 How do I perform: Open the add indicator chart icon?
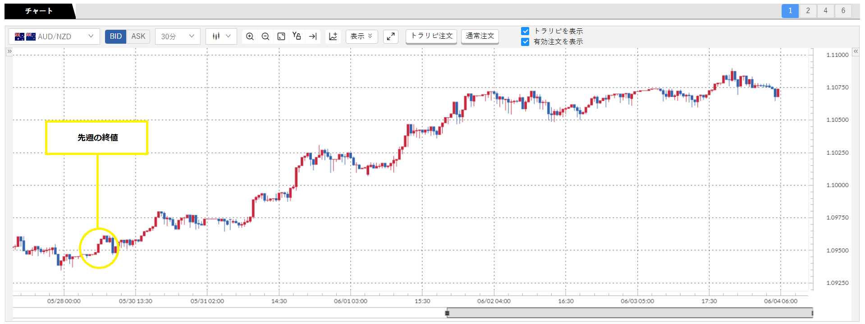333,37
